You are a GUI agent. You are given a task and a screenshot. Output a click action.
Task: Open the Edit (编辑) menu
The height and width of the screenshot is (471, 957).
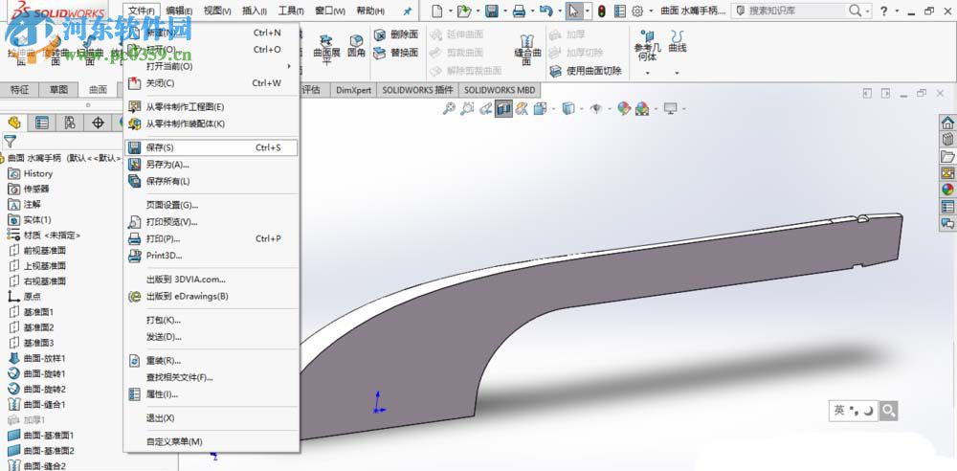point(180,11)
